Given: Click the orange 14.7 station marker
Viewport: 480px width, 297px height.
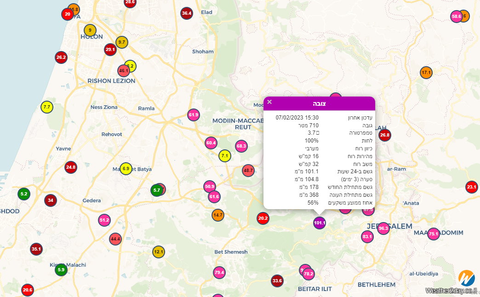Looking at the screenshot, I should tap(218, 215).
